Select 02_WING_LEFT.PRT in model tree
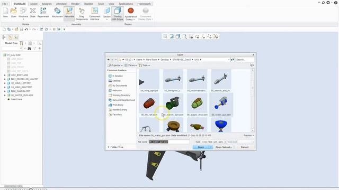Screen dimensions: 339x190 (x=21, y=83)
